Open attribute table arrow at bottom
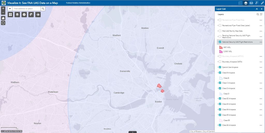265x133 pixels. pyautogui.click(x=133, y=132)
